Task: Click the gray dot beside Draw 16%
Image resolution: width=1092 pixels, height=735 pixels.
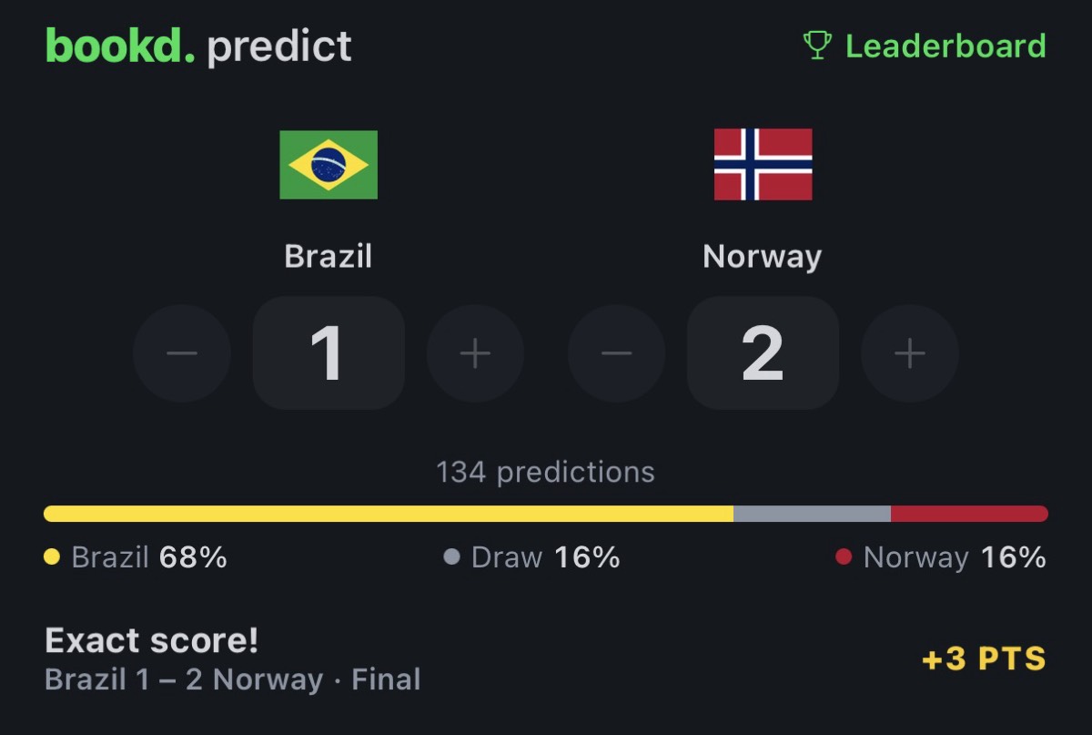Action: coord(451,556)
